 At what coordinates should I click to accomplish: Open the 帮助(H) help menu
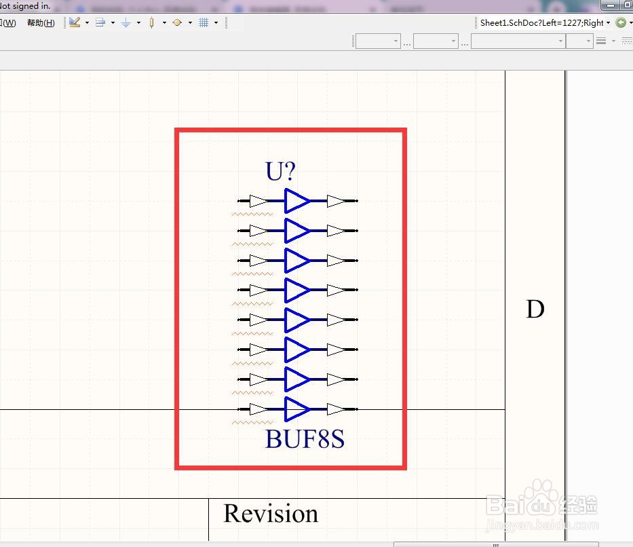(41, 23)
